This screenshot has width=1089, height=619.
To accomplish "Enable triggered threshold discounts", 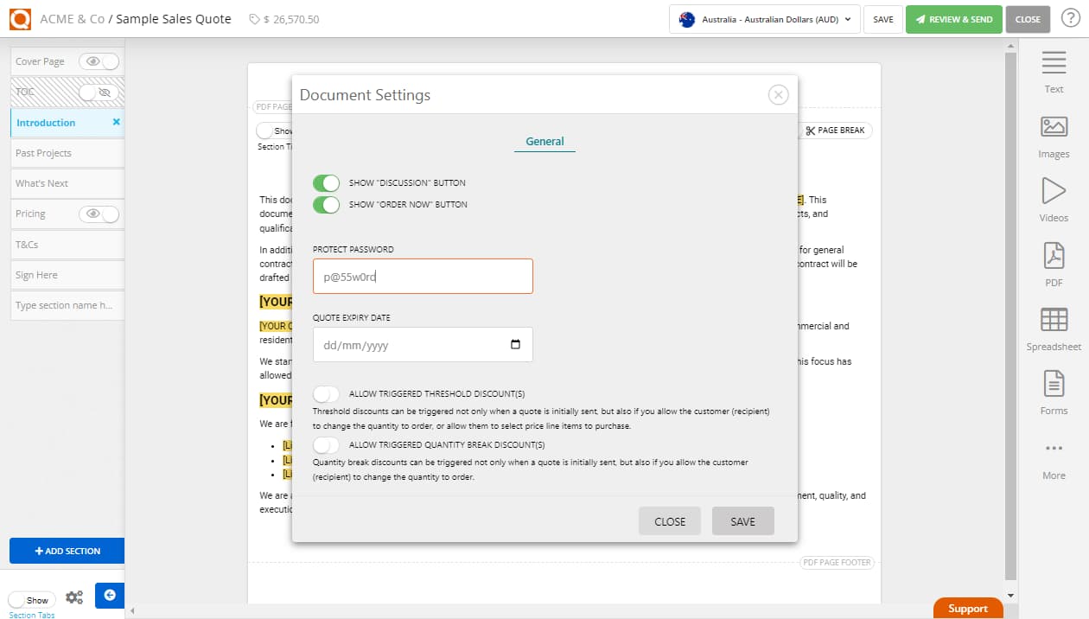I will 327,393.
